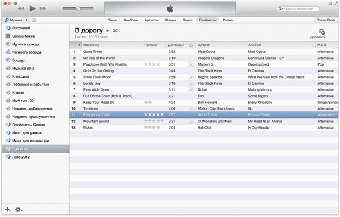Click the Previous track rewind button

21,8
